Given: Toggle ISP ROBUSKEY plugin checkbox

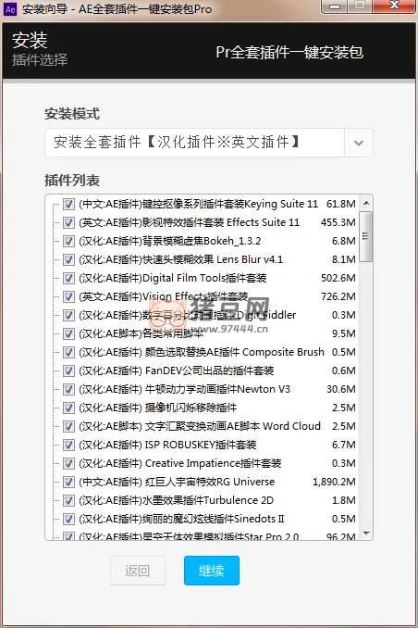Looking at the screenshot, I should [68, 445].
